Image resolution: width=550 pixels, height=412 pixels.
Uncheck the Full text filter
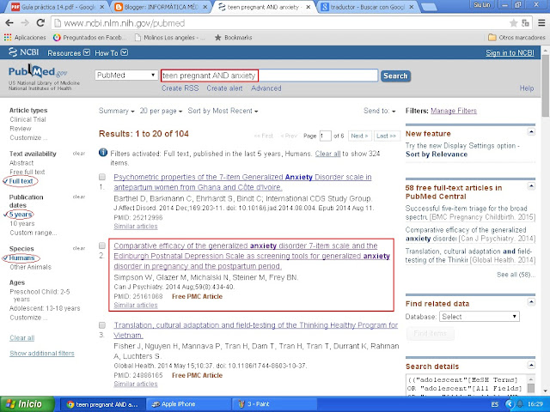(x=21, y=181)
